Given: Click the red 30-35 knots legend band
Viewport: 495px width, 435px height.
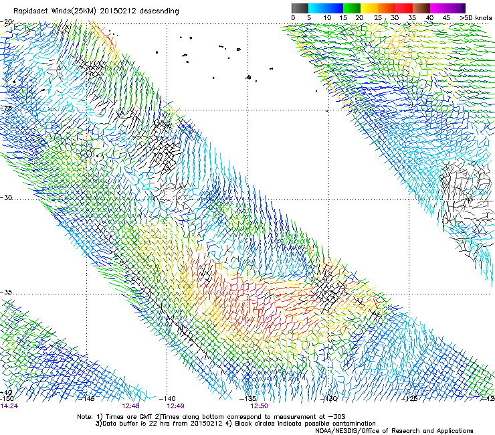Looking at the screenshot, I should (x=404, y=8).
